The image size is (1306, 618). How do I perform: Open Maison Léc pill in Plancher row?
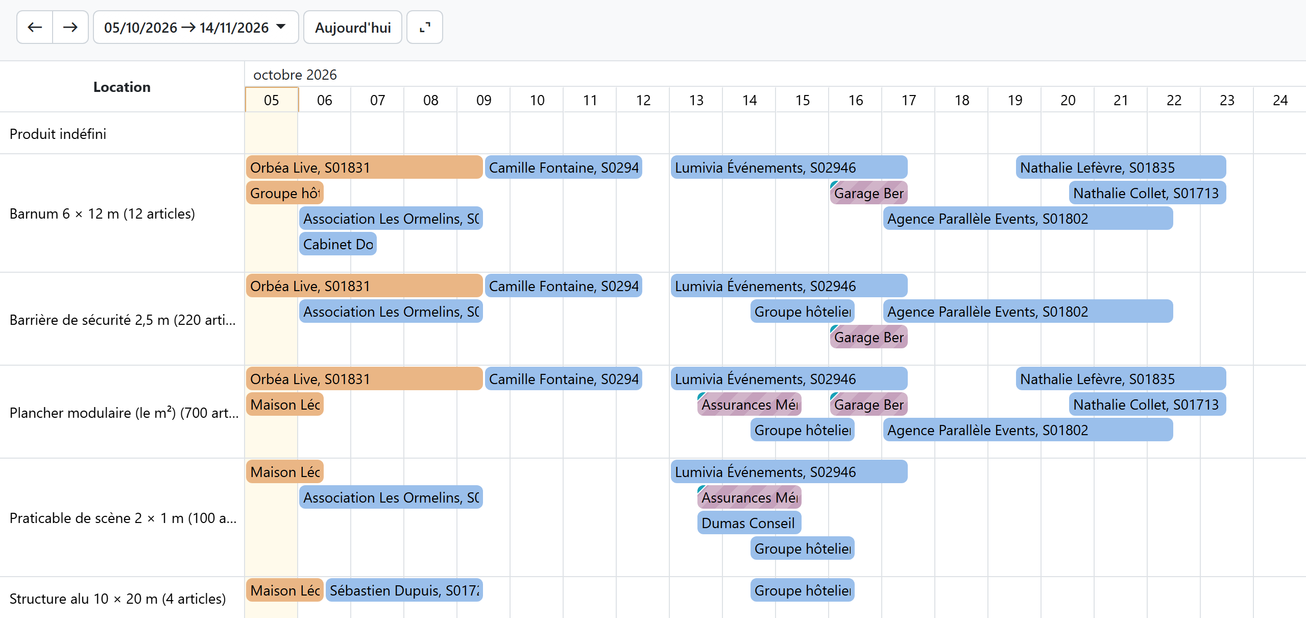pos(285,404)
